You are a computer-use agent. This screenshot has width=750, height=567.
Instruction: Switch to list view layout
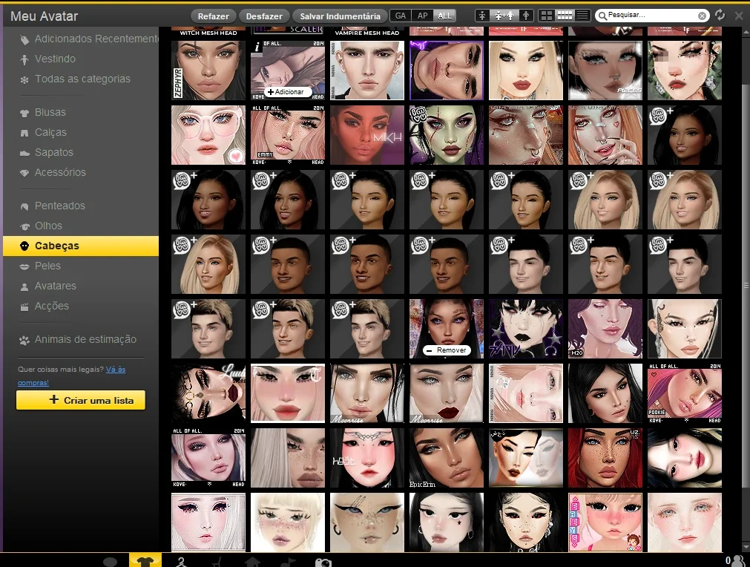click(582, 16)
